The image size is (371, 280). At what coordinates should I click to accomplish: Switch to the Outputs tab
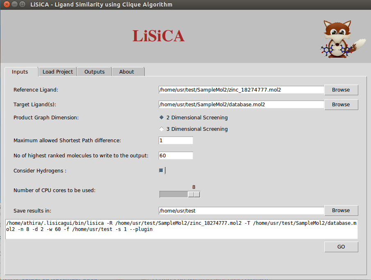click(x=94, y=72)
